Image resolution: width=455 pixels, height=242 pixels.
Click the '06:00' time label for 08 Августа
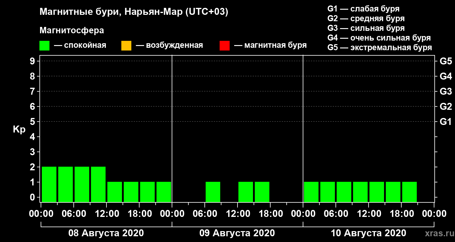pyautogui.click(x=74, y=214)
